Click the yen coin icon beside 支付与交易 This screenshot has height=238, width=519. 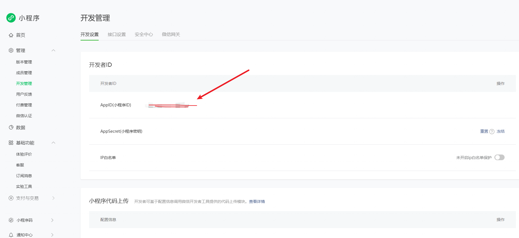click(x=11, y=198)
